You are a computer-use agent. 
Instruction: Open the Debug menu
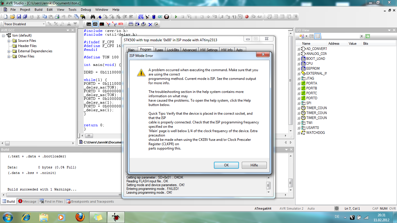tap(86, 10)
